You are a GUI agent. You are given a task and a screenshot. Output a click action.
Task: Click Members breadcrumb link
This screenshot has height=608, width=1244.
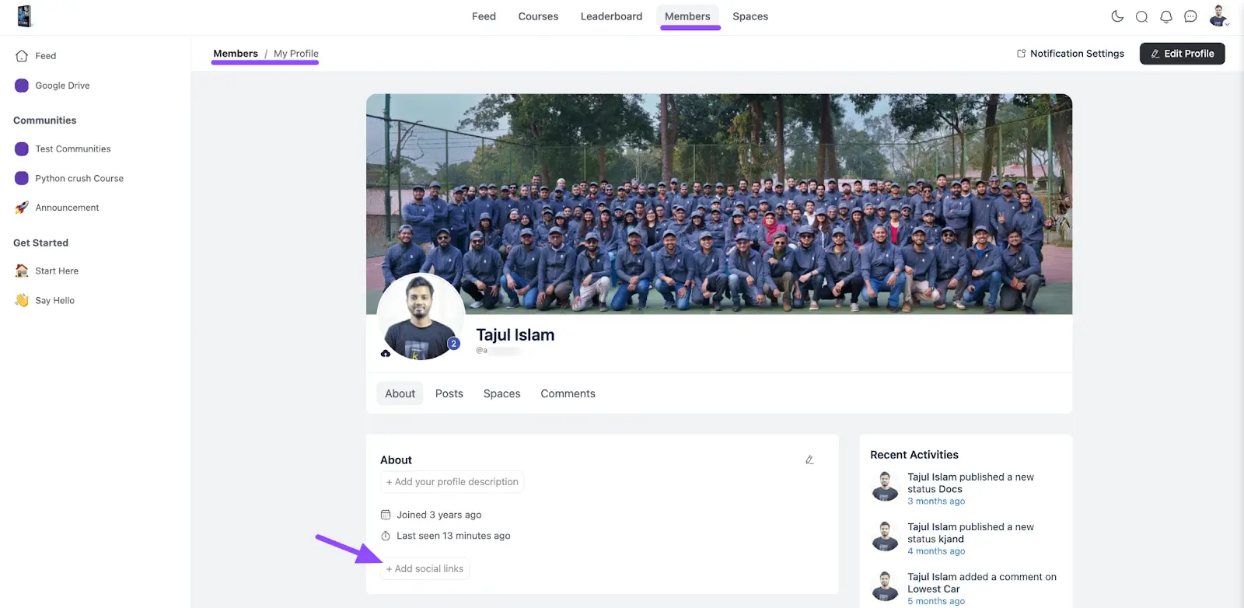click(236, 54)
